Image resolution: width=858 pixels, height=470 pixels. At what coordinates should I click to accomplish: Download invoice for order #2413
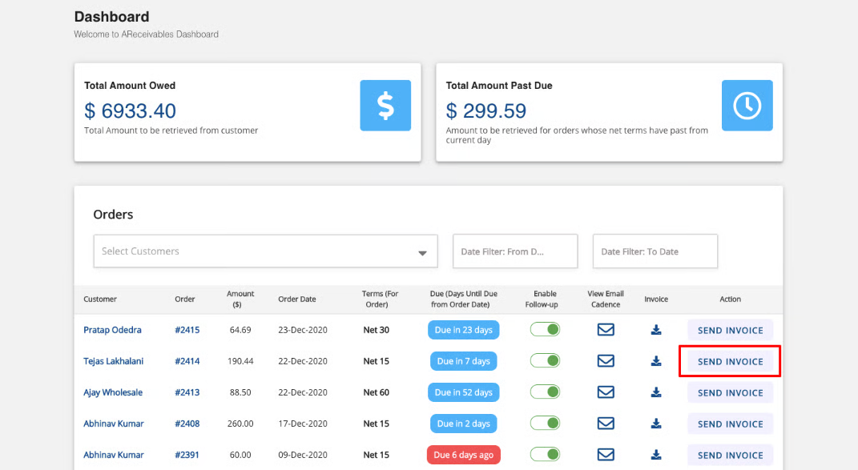(656, 392)
